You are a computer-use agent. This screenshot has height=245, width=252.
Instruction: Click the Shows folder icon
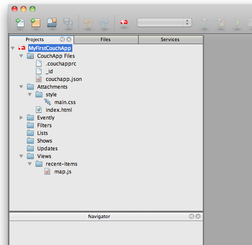click(30, 140)
